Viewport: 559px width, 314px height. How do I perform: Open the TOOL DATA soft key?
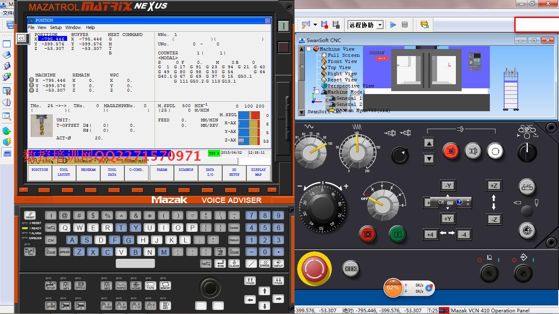[112, 172]
